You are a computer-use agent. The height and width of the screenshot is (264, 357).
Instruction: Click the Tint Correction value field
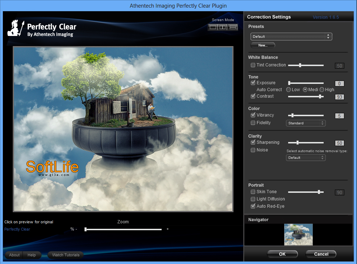(340, 66)
